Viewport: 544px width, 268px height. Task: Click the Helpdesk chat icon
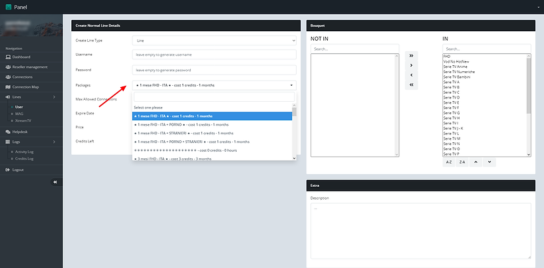(9, 132)
